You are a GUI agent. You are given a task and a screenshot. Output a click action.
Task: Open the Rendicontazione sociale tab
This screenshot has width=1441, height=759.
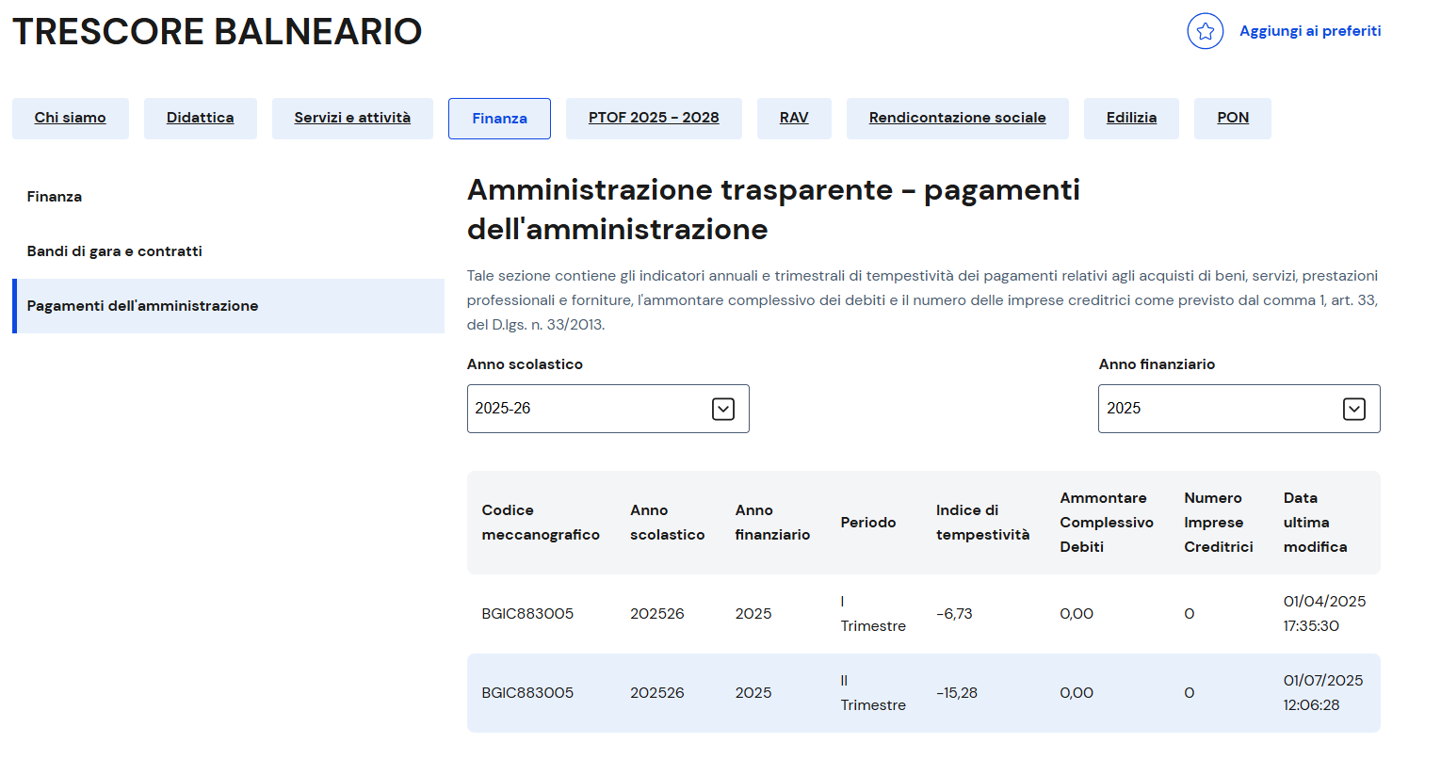point(957,118)
